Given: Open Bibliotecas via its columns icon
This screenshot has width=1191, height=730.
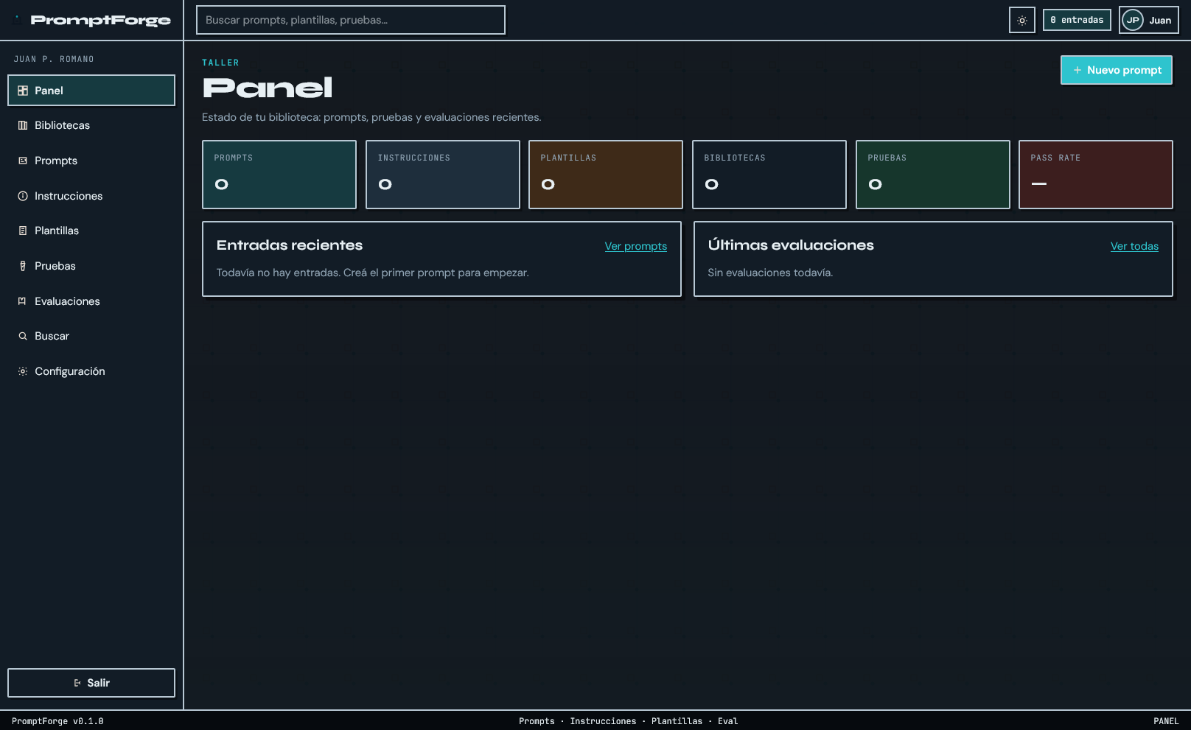Looking at the screenshot, I should [x=23, y=125].
